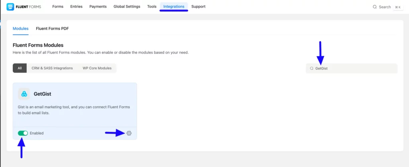Image resolution: width=409 pixels, height=167 pixels.
Task: Click the magnifier icon in the top-right Search
Action: pyautogui.click(x=375, y=7)
